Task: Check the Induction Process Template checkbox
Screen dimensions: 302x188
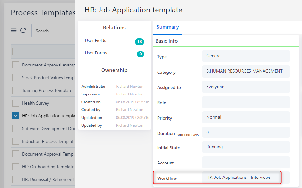Action: pyautogui.click(x=16, y=141)
